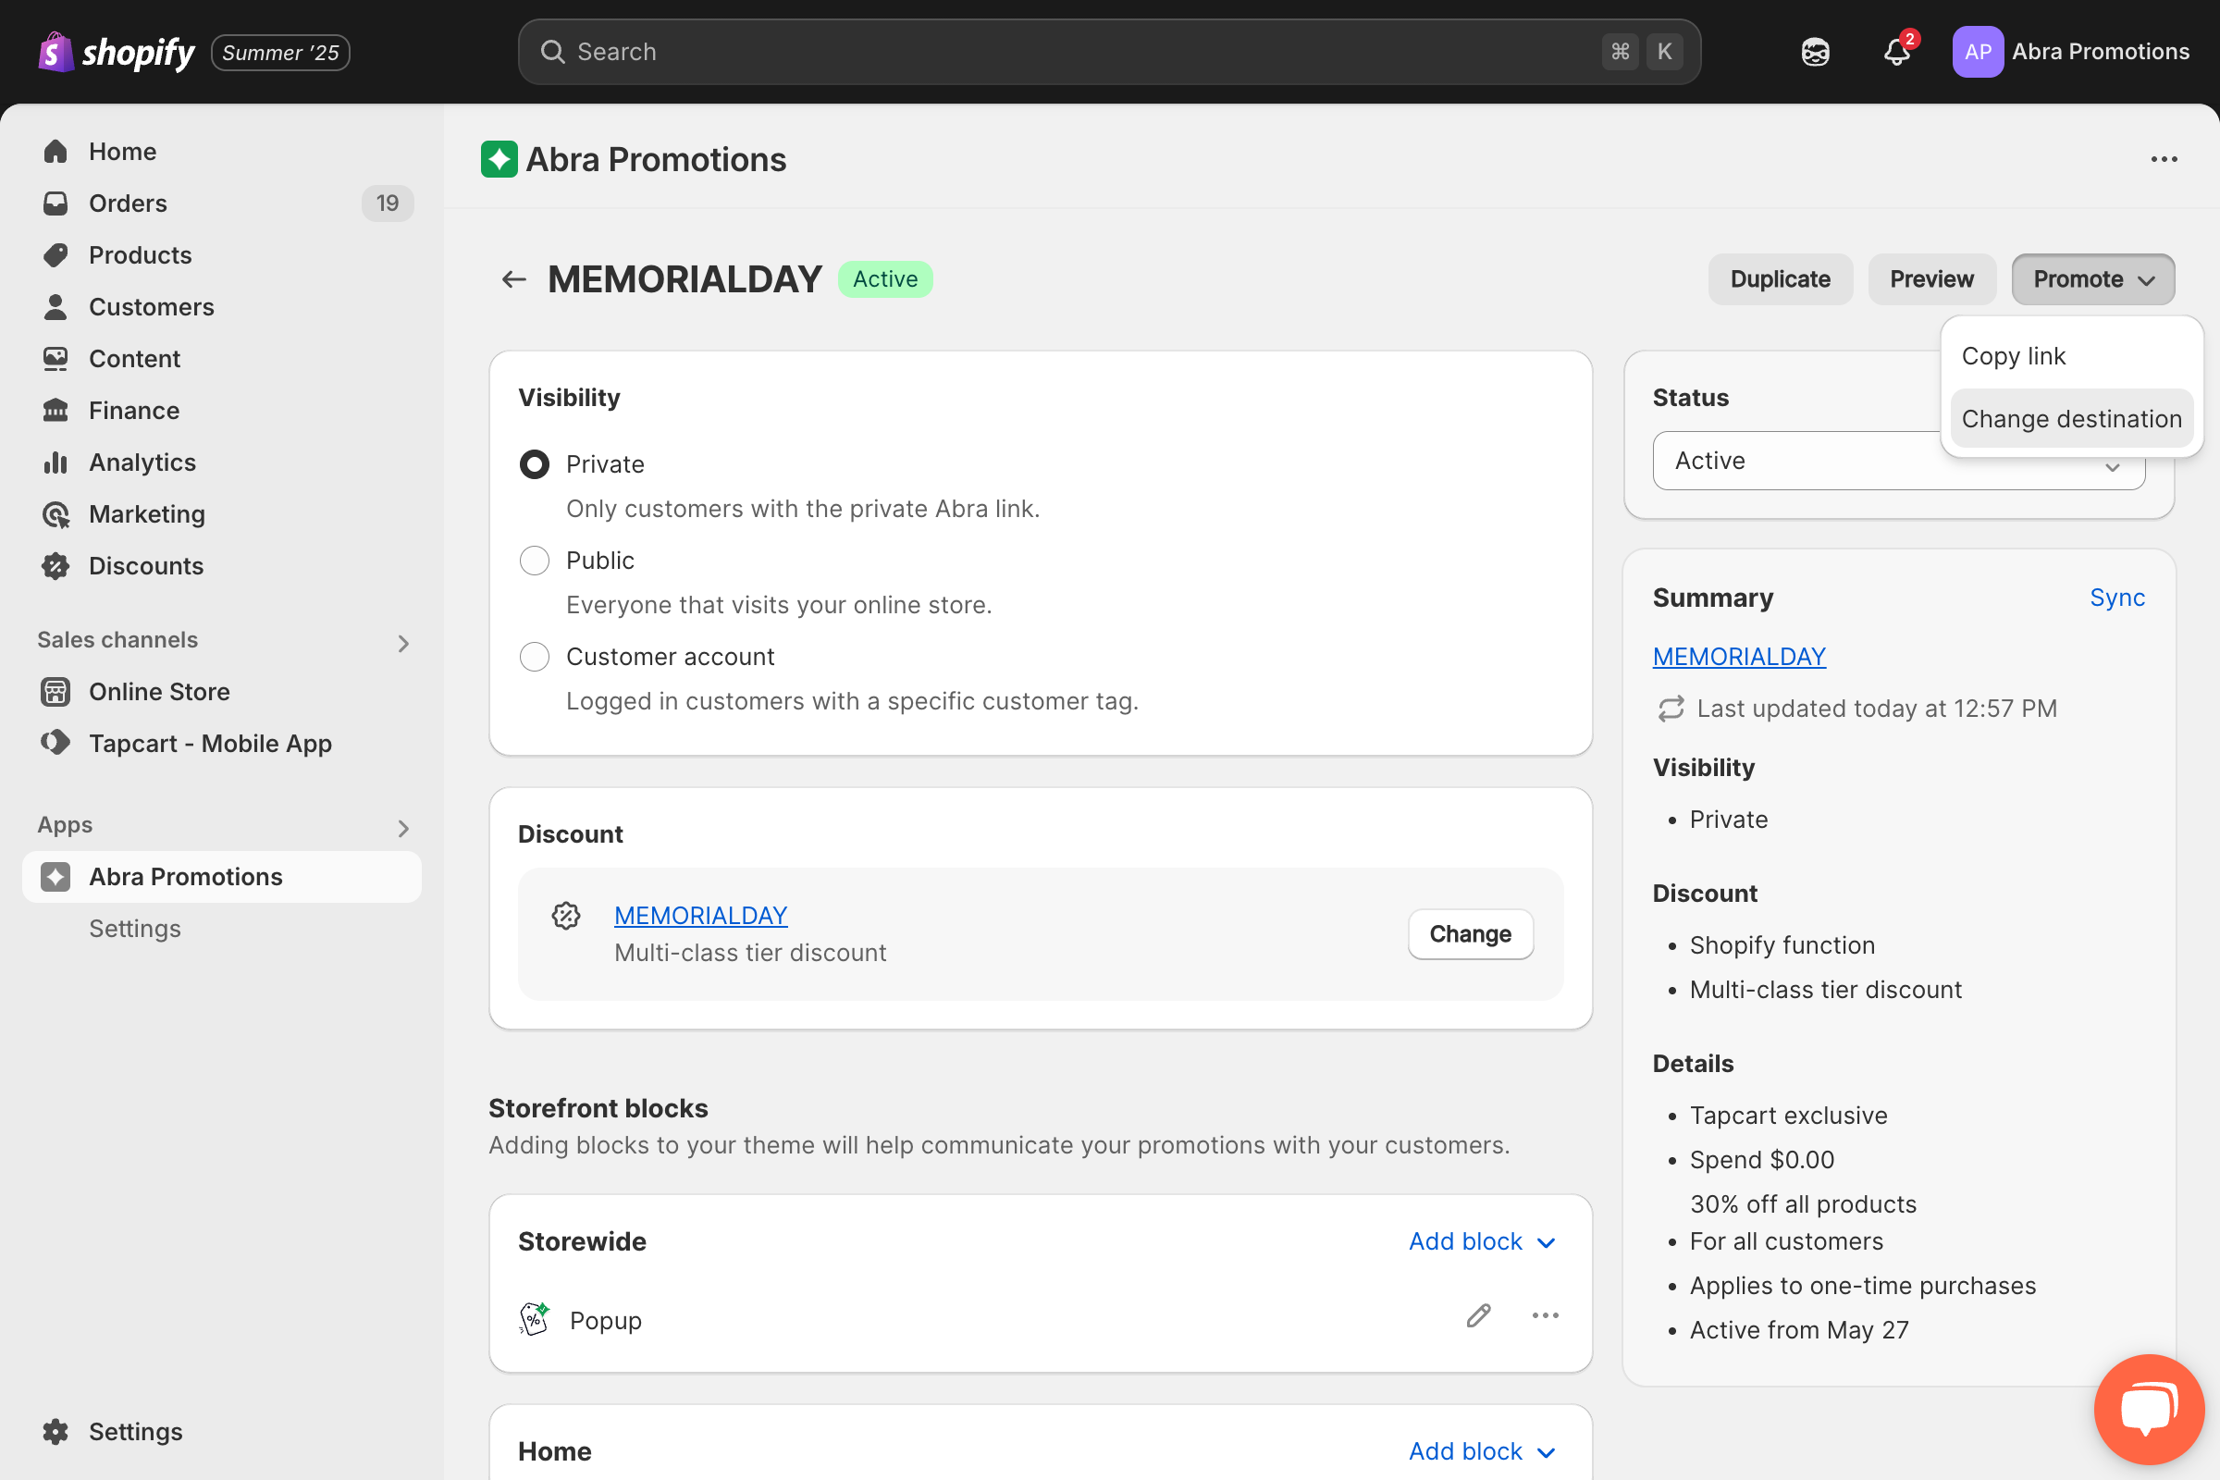Expand the Storewide Add block dropdown

pyautogui.click(x=1482, y=1241)
